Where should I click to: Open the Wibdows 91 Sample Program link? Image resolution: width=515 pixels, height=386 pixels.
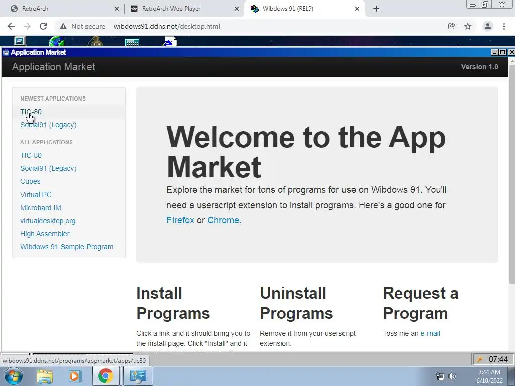pyautogui.click(x=67, y=247)
